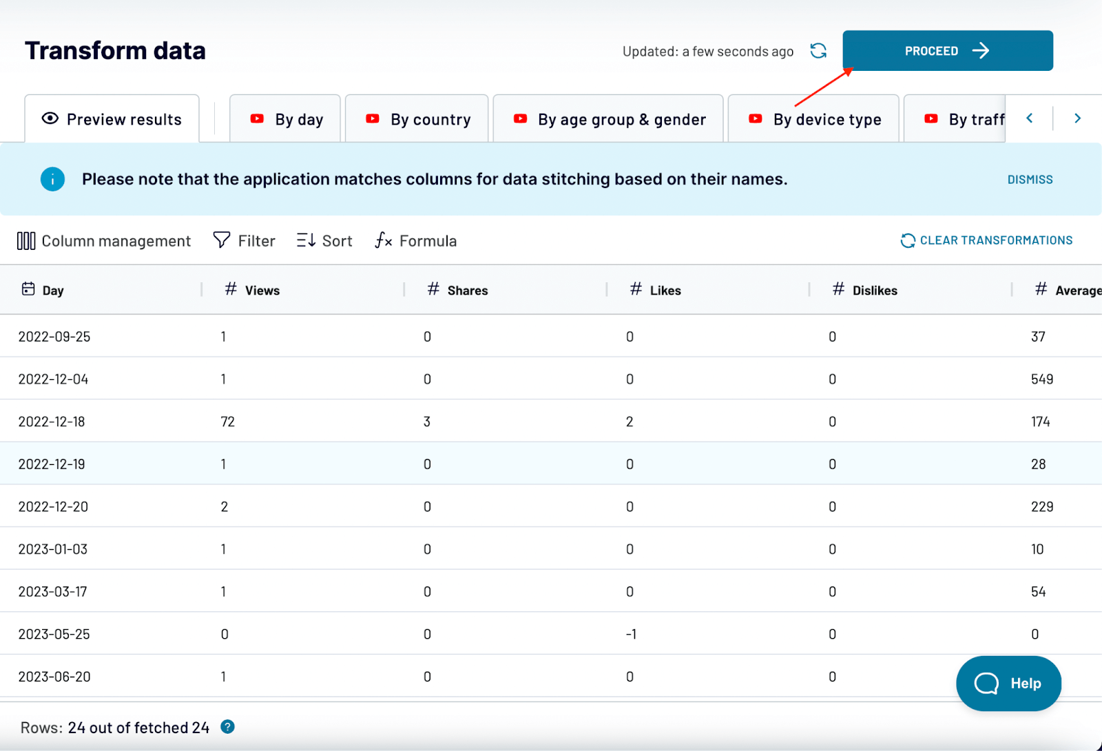Click the PROCEED button
This screenshot has height=751, width=1102.
pyautogui.click(x=947, y=51)
